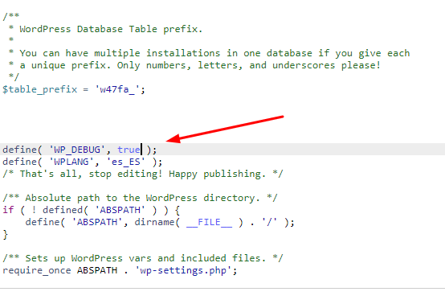Click the closing curly brace of the if block
This screenshot has height=304, width=445.
pos(6,235)
